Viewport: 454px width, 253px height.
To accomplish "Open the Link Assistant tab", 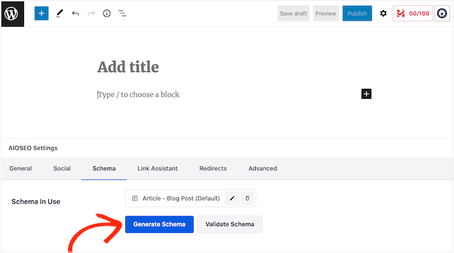I will point(158,168).
